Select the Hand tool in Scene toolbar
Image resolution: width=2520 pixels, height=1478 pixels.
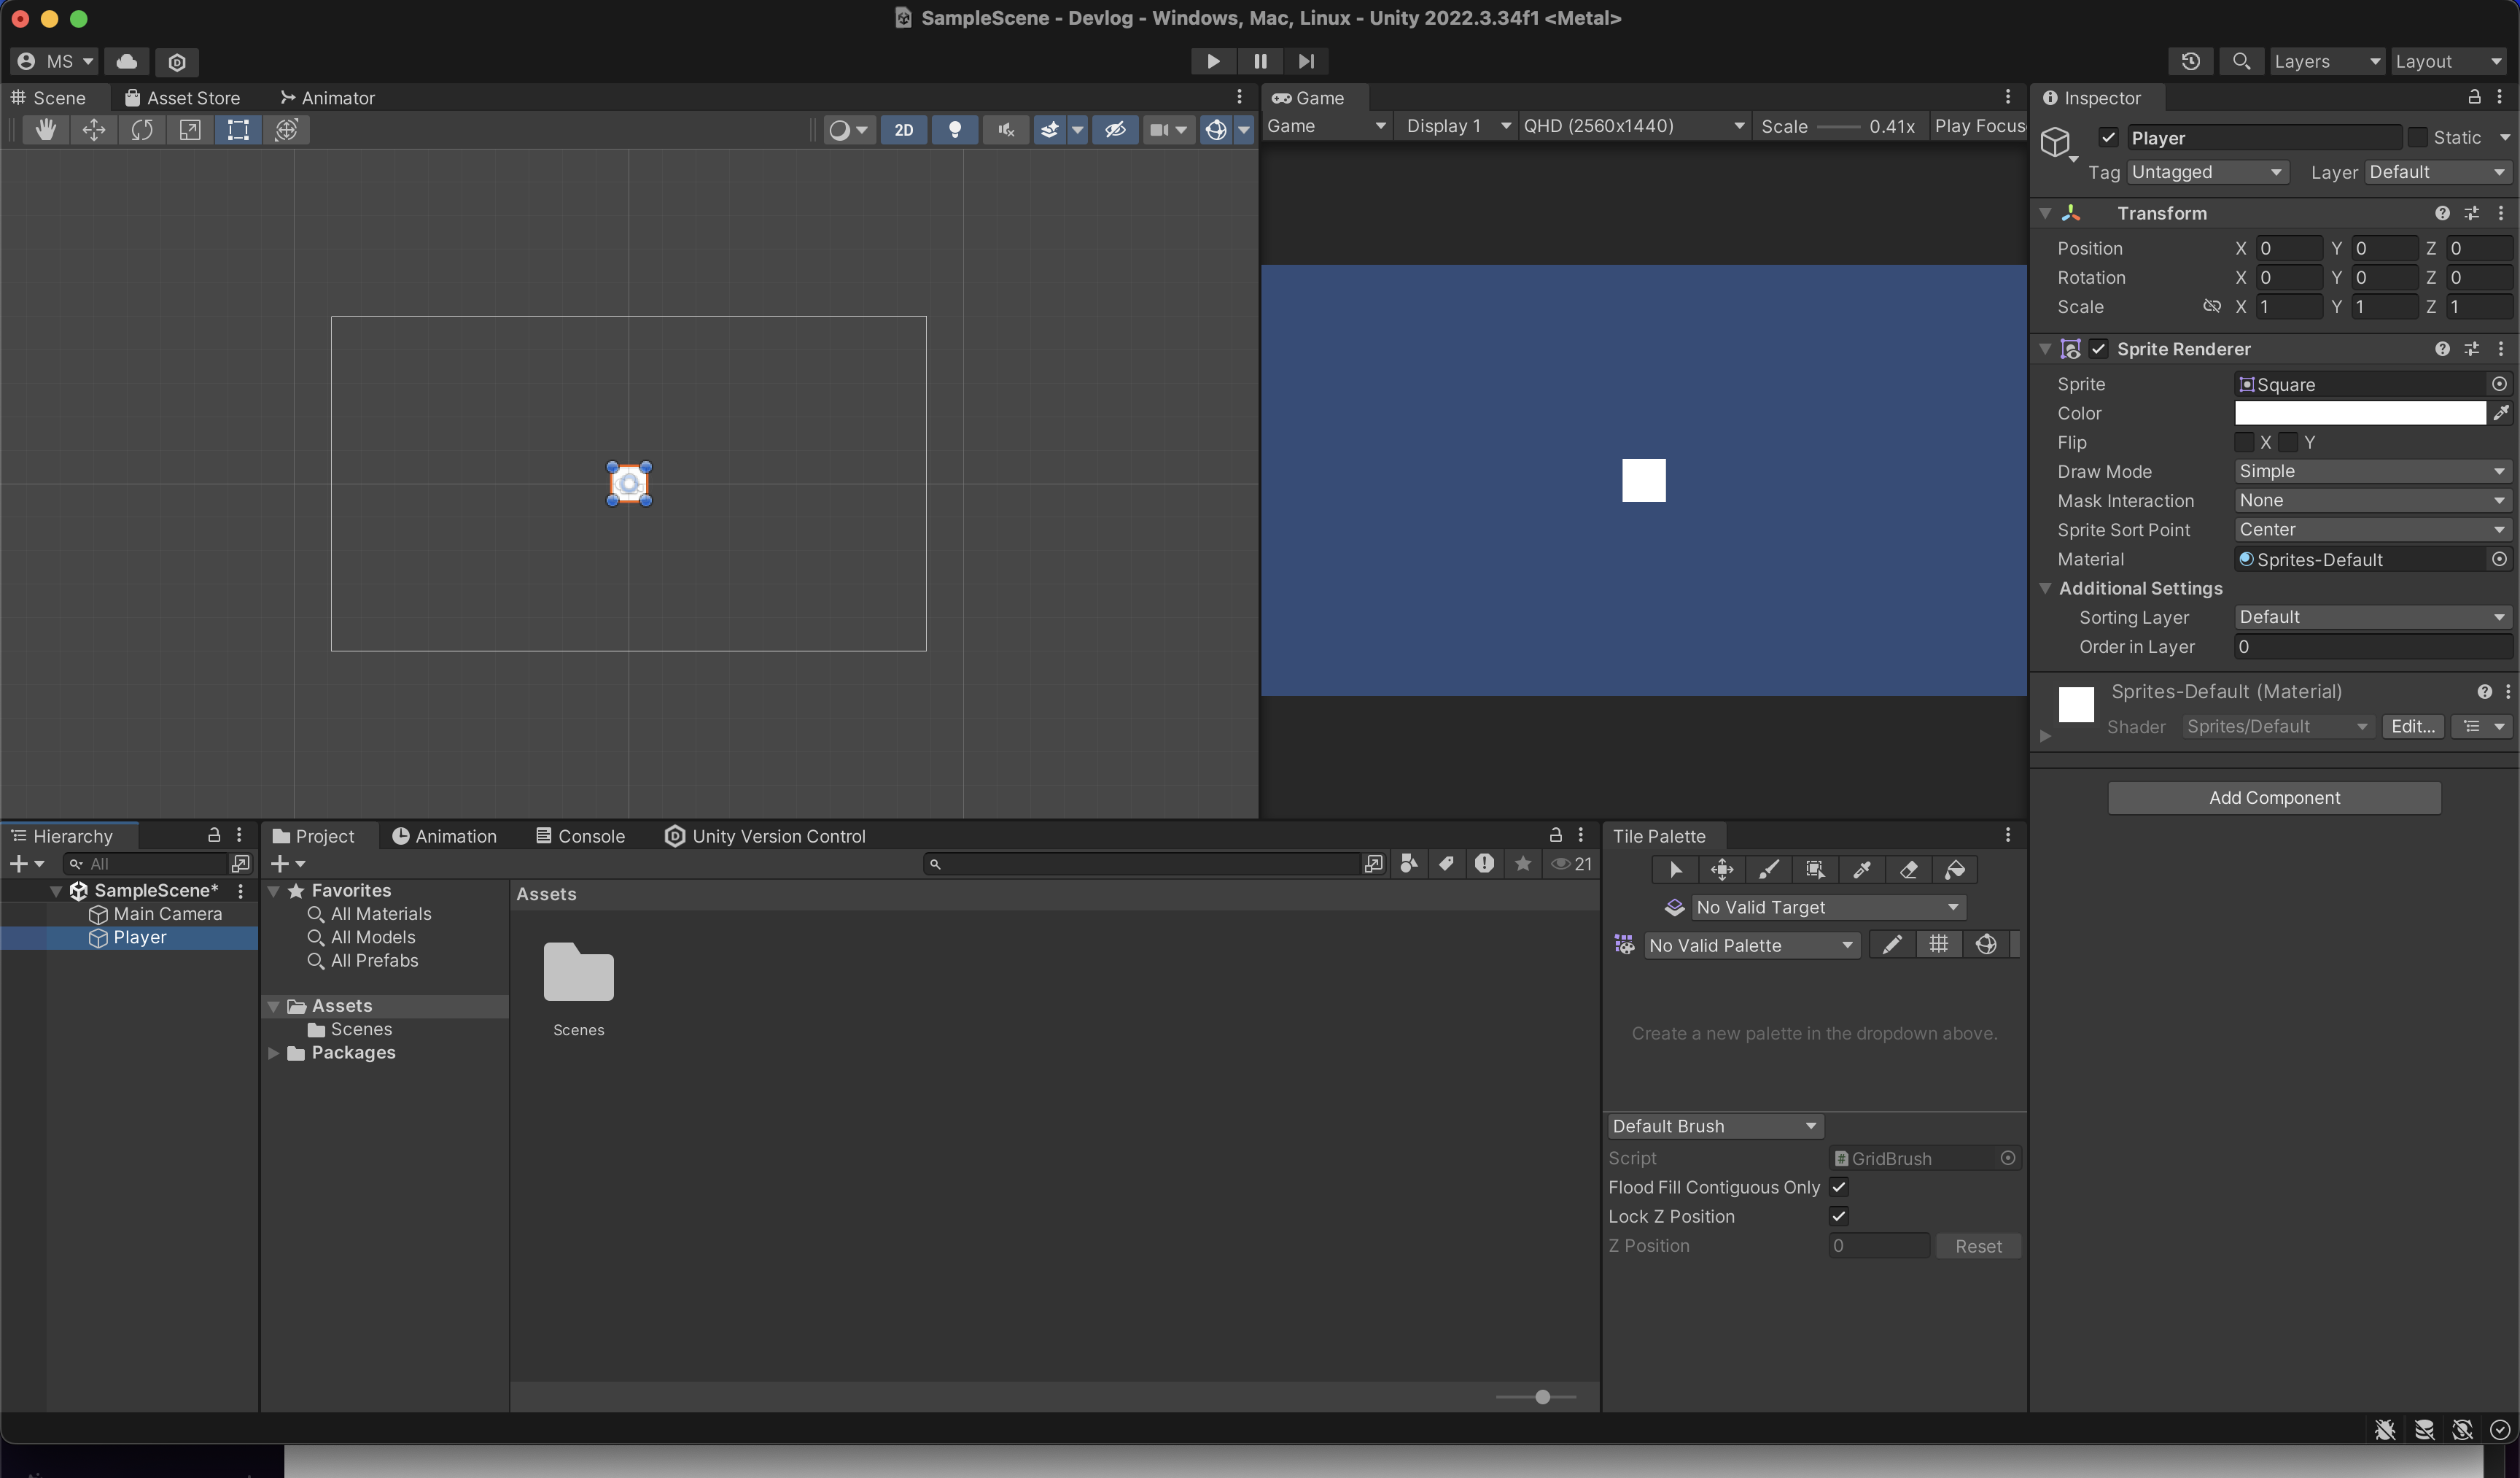(x=45, y=130)
